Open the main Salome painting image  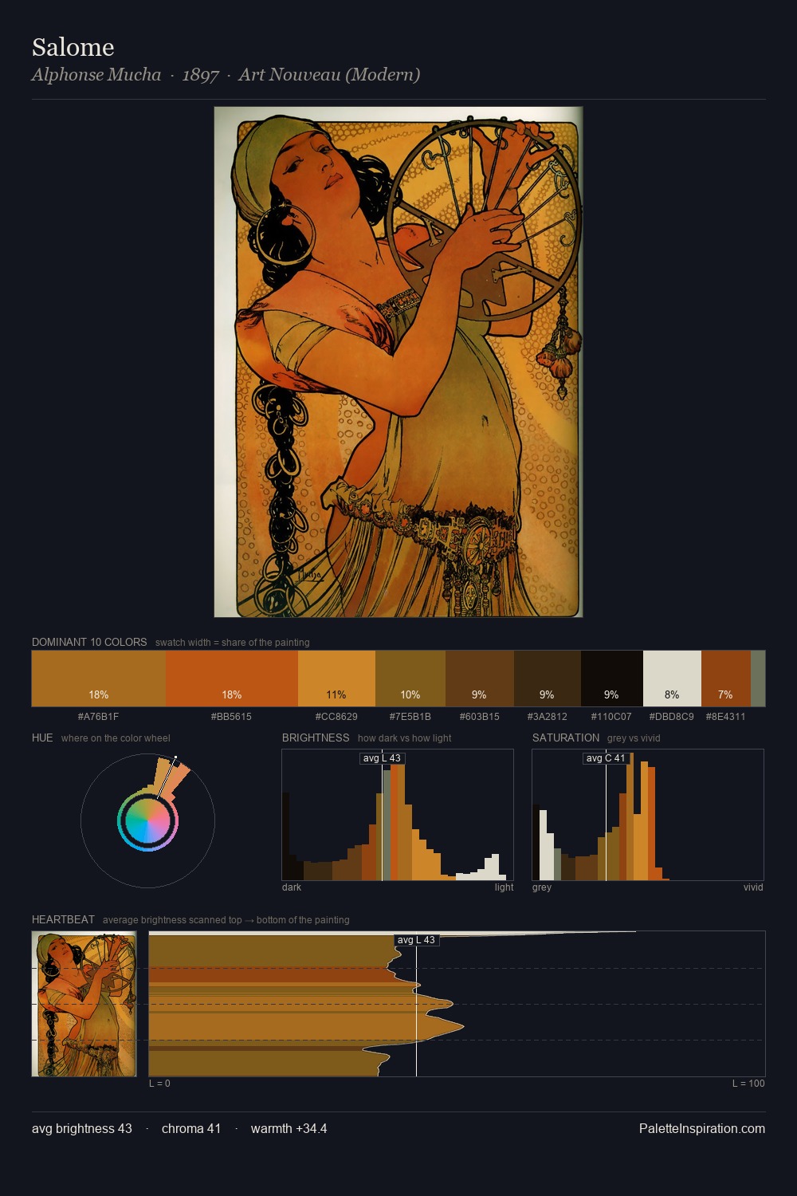pyautogui.click(x=398, y=362)
